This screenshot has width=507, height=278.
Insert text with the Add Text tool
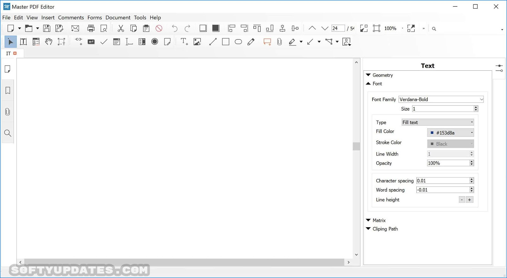click(184, 42)
